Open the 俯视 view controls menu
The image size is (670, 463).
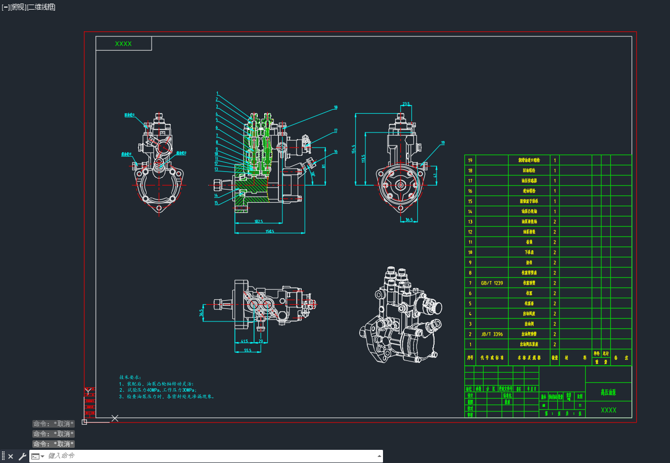pos(18,7)
